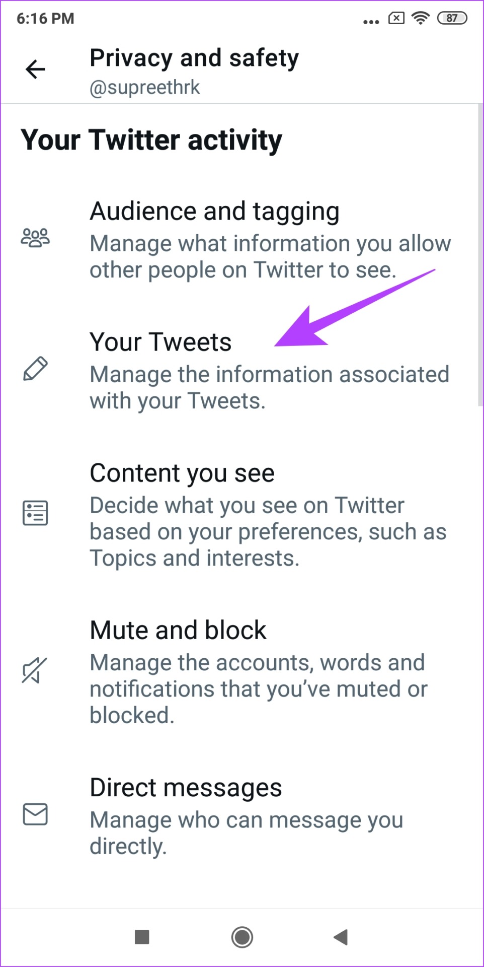Click the Content you see list icon

tap(35, 513)
